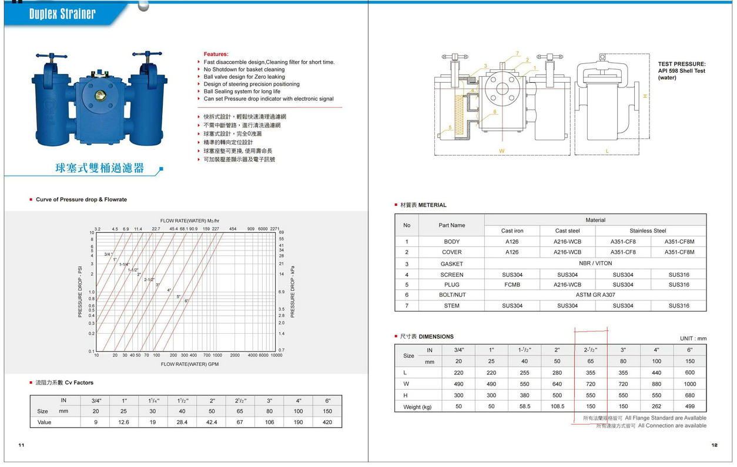Viewport: 737px width, 467px height.
Task: Select weight value 262 in dimensions table
Action: coord(656,406)
